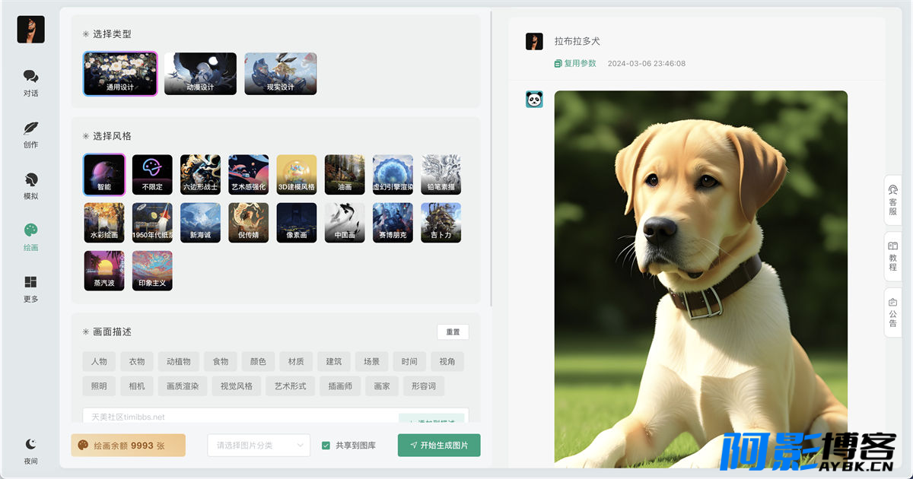Choose the 铅笔素描 pencil sketch style

point(441,175)
